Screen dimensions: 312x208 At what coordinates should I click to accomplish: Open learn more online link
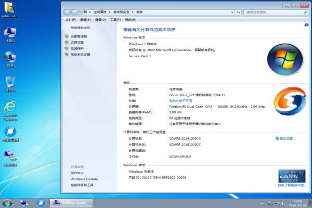pyautogui.click(x=292, y=185)
